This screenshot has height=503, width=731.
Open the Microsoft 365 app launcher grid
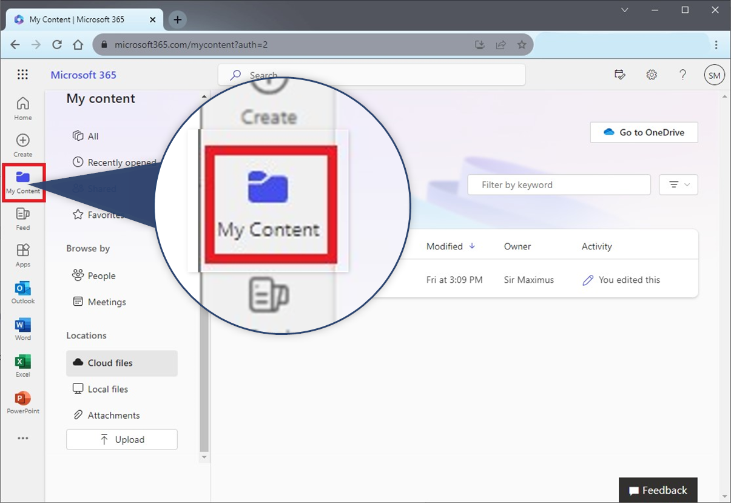click(22, 75)
